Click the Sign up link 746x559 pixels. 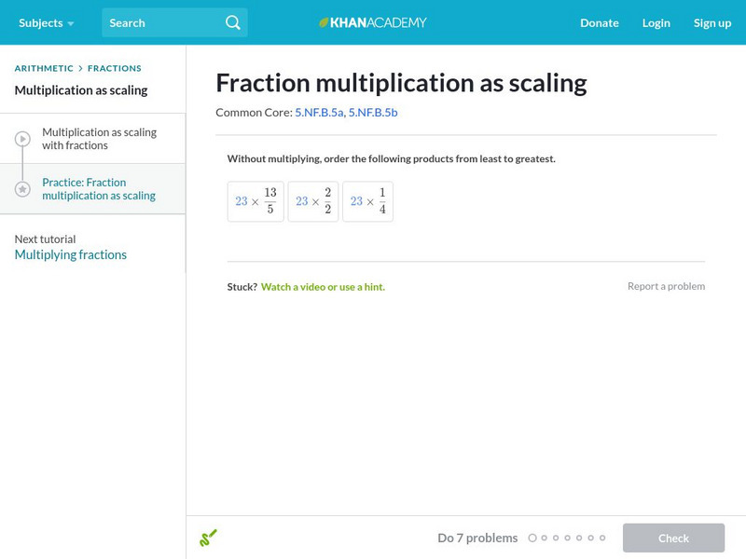711,22
